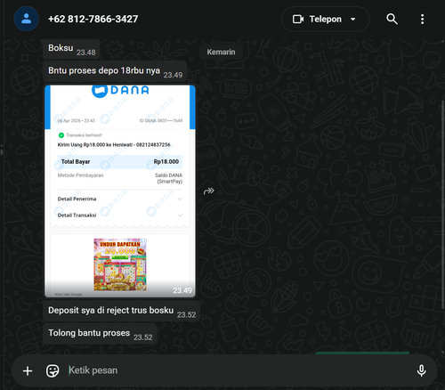The height and width of the screenshot is (390, 445).
Task: Click the Total Bayar Rp18.000 amount
Action: (166, 162)
